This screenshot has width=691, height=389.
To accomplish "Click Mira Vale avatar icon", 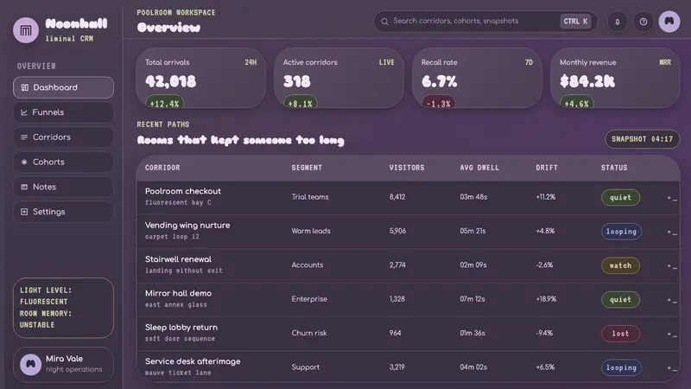I will tap(30, 364).
